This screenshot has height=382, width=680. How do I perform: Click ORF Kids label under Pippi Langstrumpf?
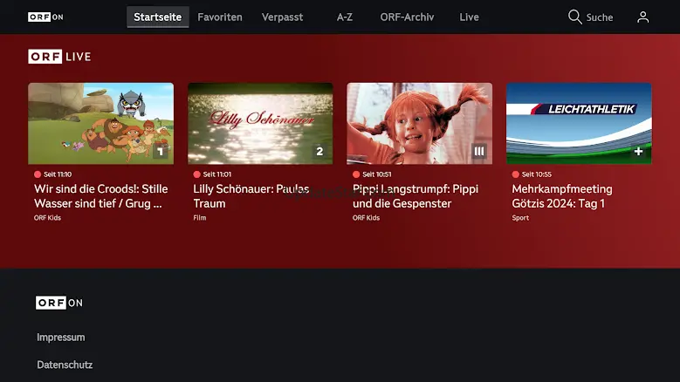tap(366, 218)
